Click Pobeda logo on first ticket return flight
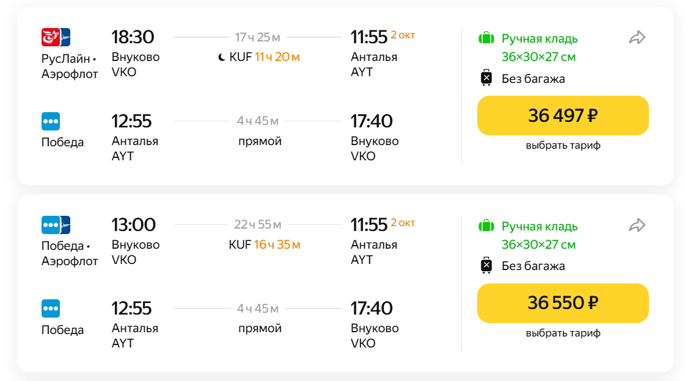The width and height of the screenshot is (696, 381). (51, 121)
